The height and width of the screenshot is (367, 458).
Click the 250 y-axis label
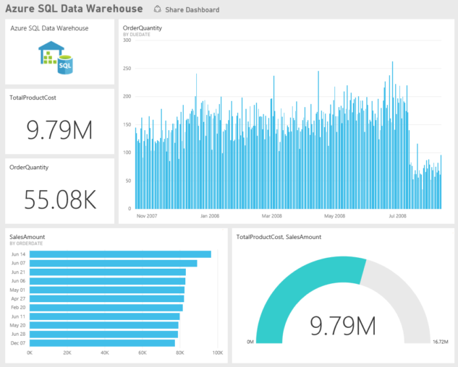click(x=127, y=68)
